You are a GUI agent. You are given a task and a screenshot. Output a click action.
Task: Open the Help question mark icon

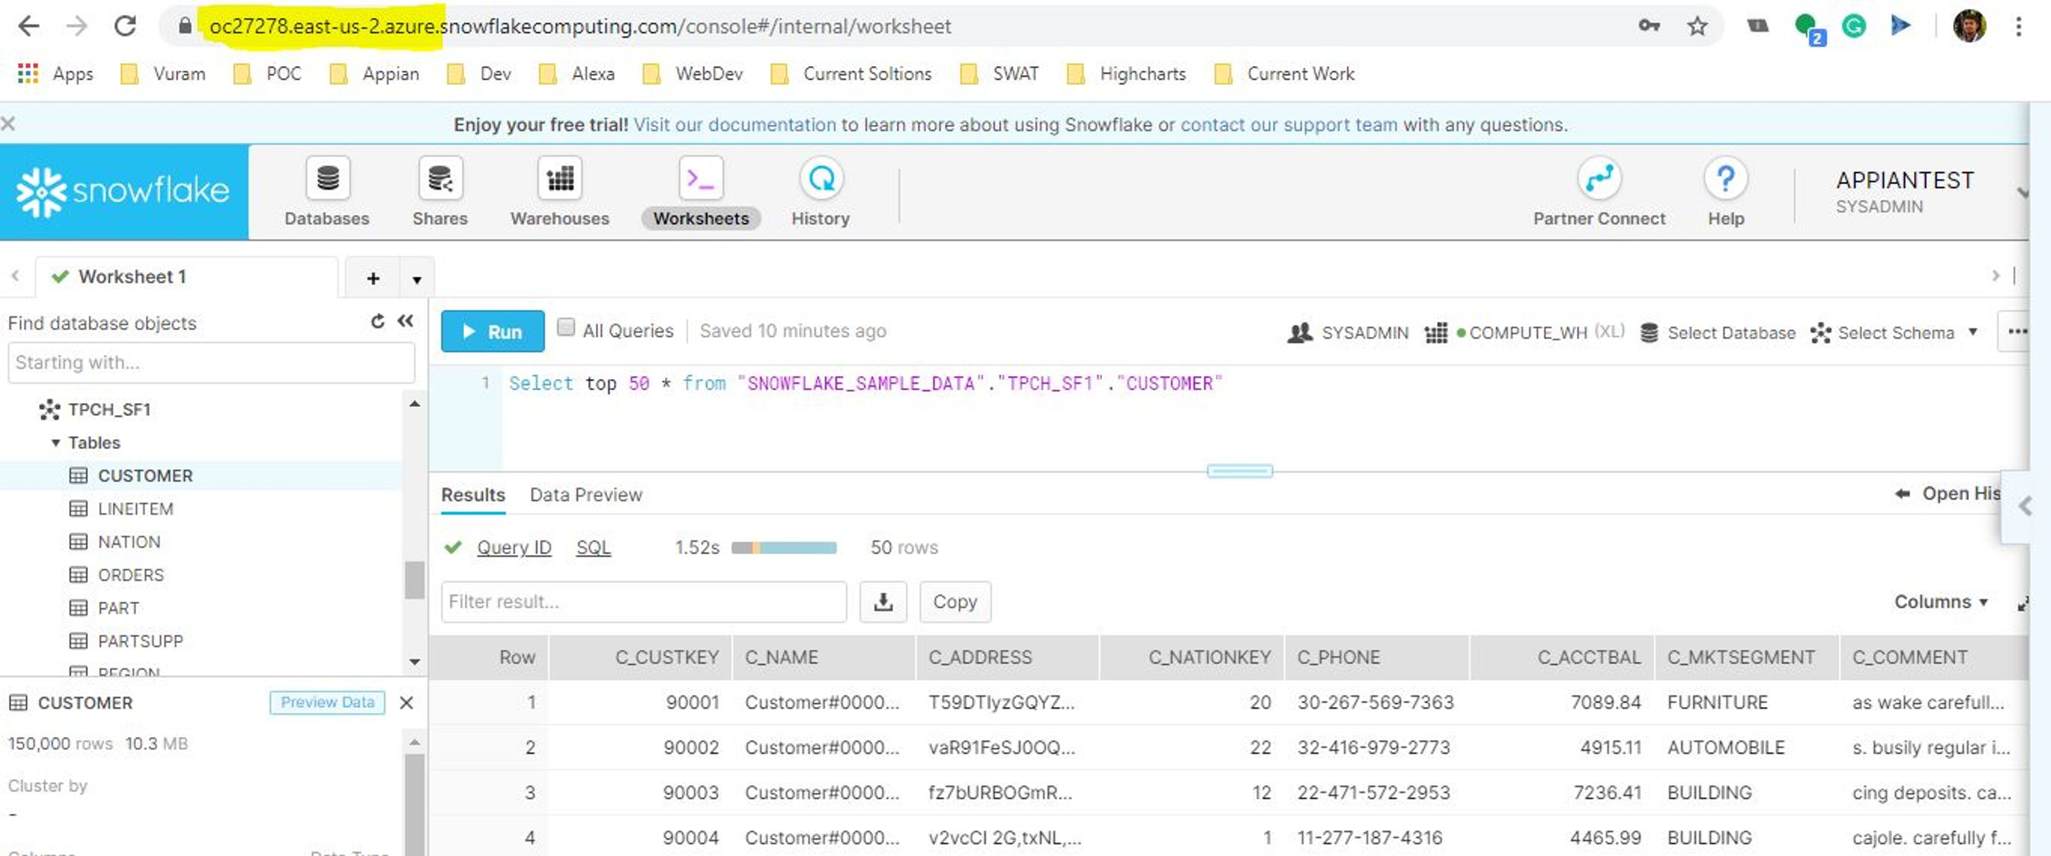[x=1725, y=178]
